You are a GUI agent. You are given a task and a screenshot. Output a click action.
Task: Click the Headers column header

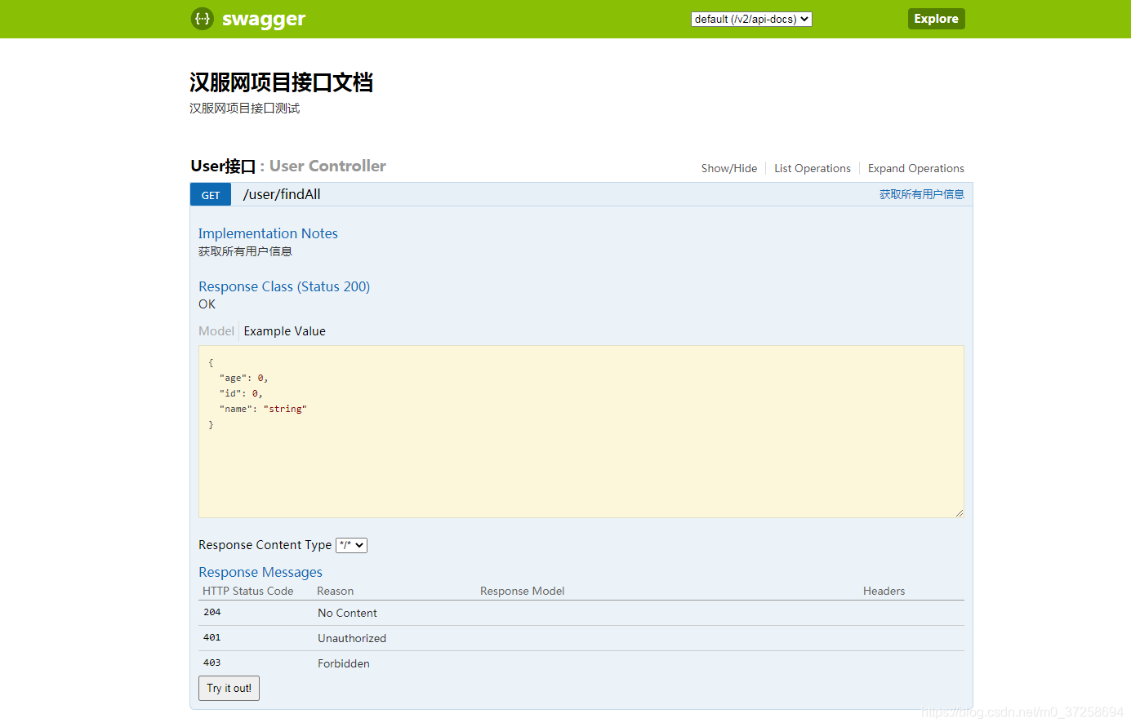[884, 591]
